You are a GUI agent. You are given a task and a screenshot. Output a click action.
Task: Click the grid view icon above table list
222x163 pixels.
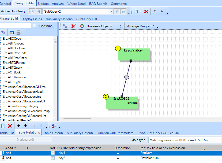(12, 33)
